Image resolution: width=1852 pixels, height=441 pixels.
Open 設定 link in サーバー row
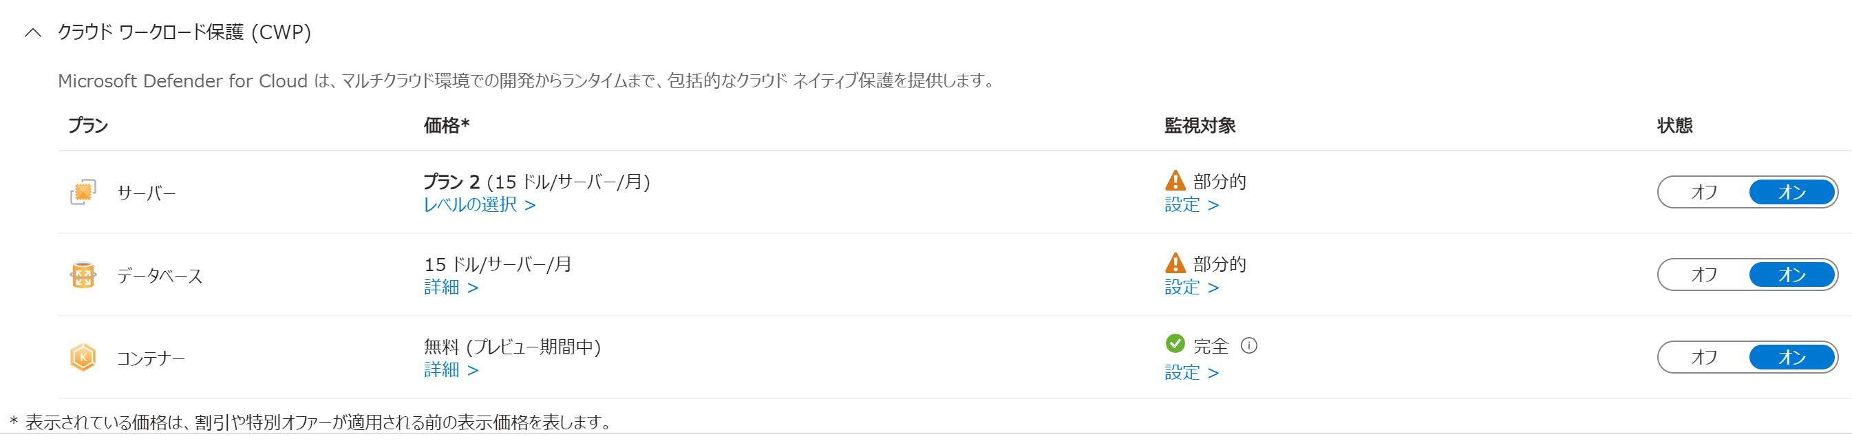coord(1191,206)
